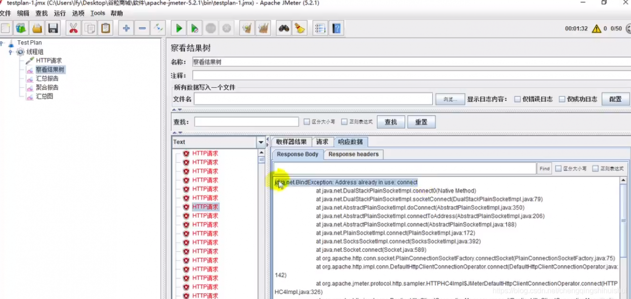This screenshot has height=299, width=631.
Task: Click the yellow warning triangle log icon
Action: click(596, 29)
